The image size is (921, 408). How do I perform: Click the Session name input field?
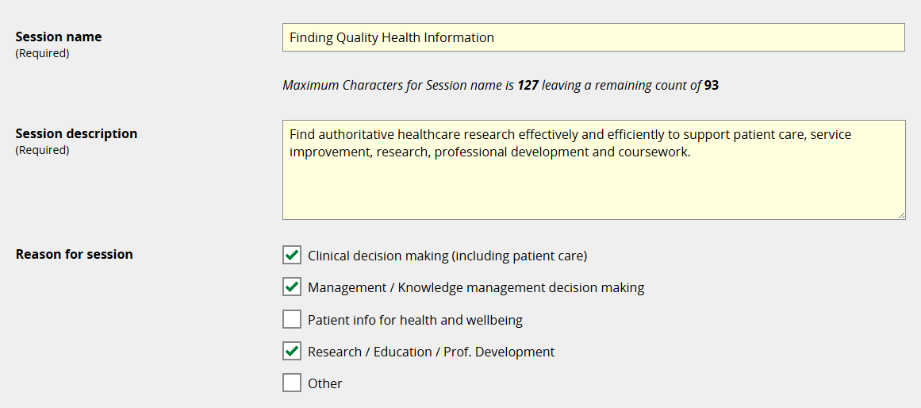593,37
